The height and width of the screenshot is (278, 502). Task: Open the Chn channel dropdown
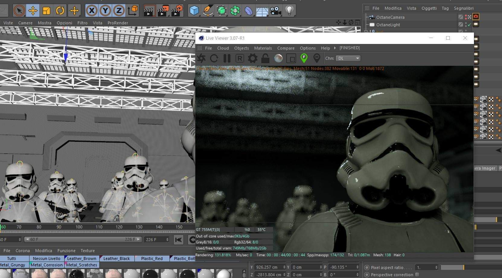[x=348, y=58]
